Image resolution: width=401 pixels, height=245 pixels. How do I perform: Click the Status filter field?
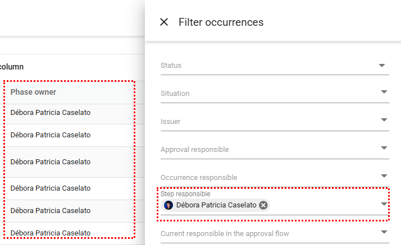(264, 66)
